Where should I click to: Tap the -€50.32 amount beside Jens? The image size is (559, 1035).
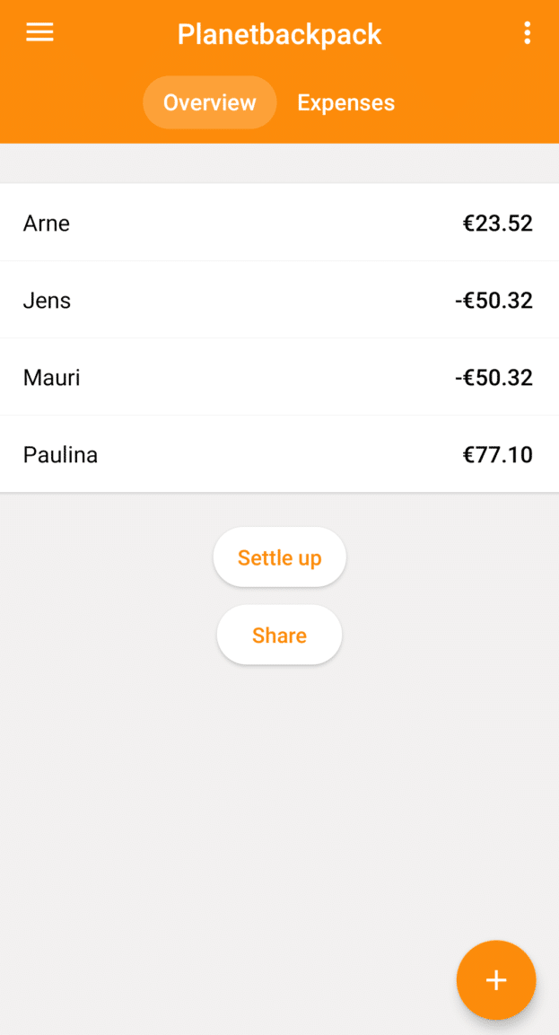pos(493,300)
